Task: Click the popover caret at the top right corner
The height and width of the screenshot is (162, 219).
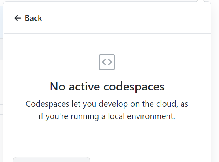Action: 200,1
